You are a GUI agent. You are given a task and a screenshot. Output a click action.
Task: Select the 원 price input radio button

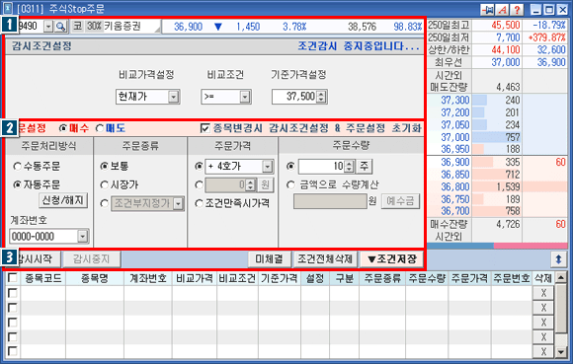tap(199, 184)
